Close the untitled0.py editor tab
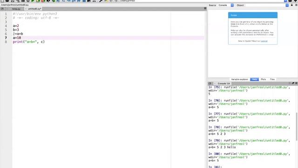 tap(26, 9)
